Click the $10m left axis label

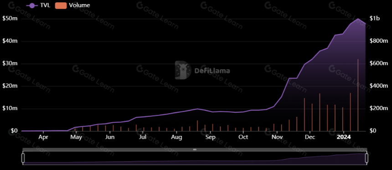tap(10, 109)
